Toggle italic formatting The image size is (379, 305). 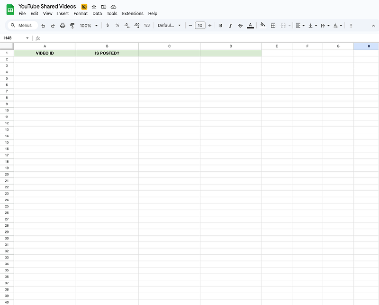click(x=230, y=26)
